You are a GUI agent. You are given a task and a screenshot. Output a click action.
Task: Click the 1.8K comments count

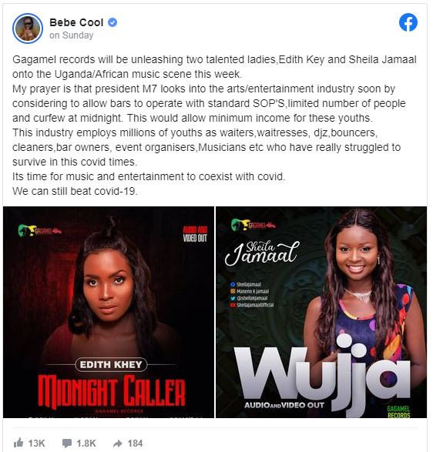coord(86,443)
